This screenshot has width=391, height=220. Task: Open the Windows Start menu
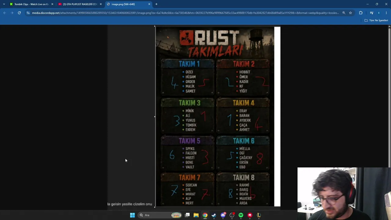pos(132,215)
